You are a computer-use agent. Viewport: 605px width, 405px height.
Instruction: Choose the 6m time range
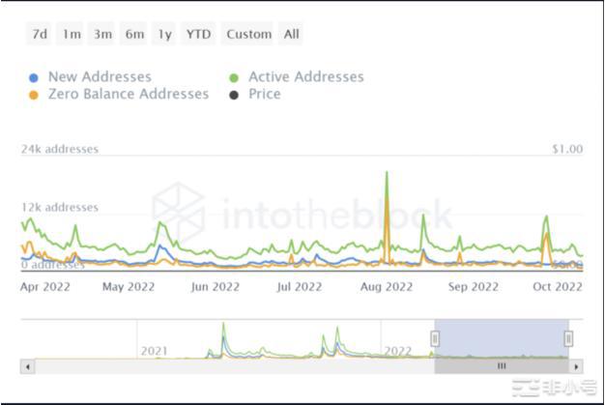[x=134, y=34]
